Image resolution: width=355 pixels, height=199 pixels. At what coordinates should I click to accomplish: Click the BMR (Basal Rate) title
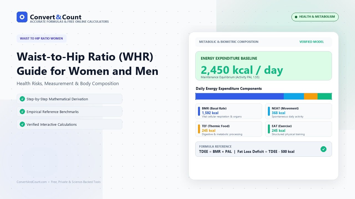coord(214,108)
